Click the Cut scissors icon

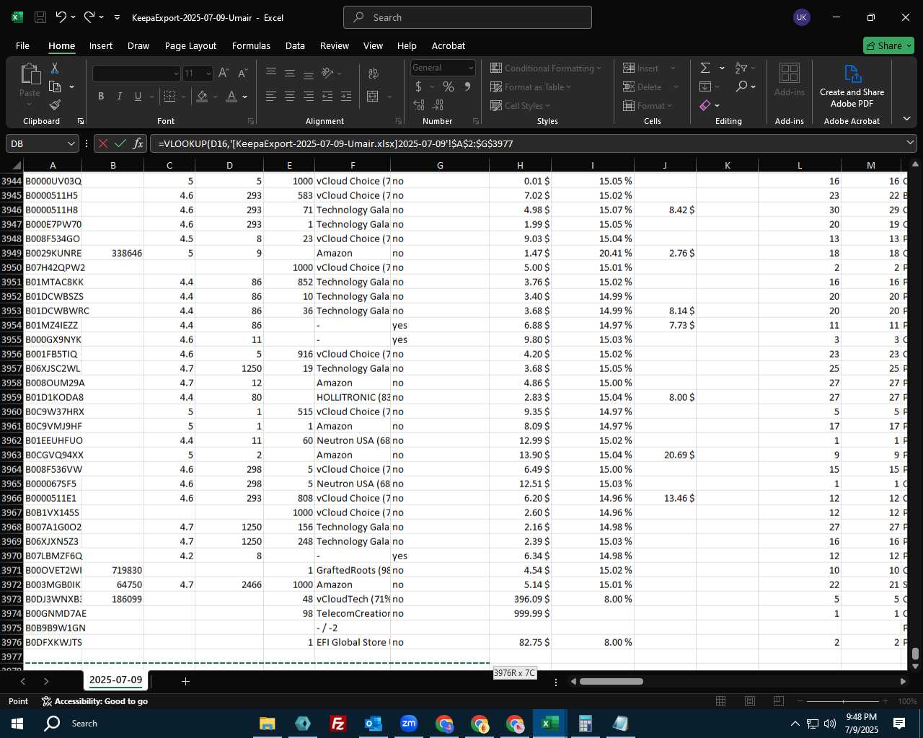coord(55,68)
